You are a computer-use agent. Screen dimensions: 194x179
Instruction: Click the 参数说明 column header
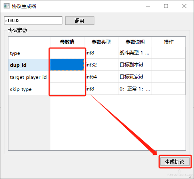135,42
